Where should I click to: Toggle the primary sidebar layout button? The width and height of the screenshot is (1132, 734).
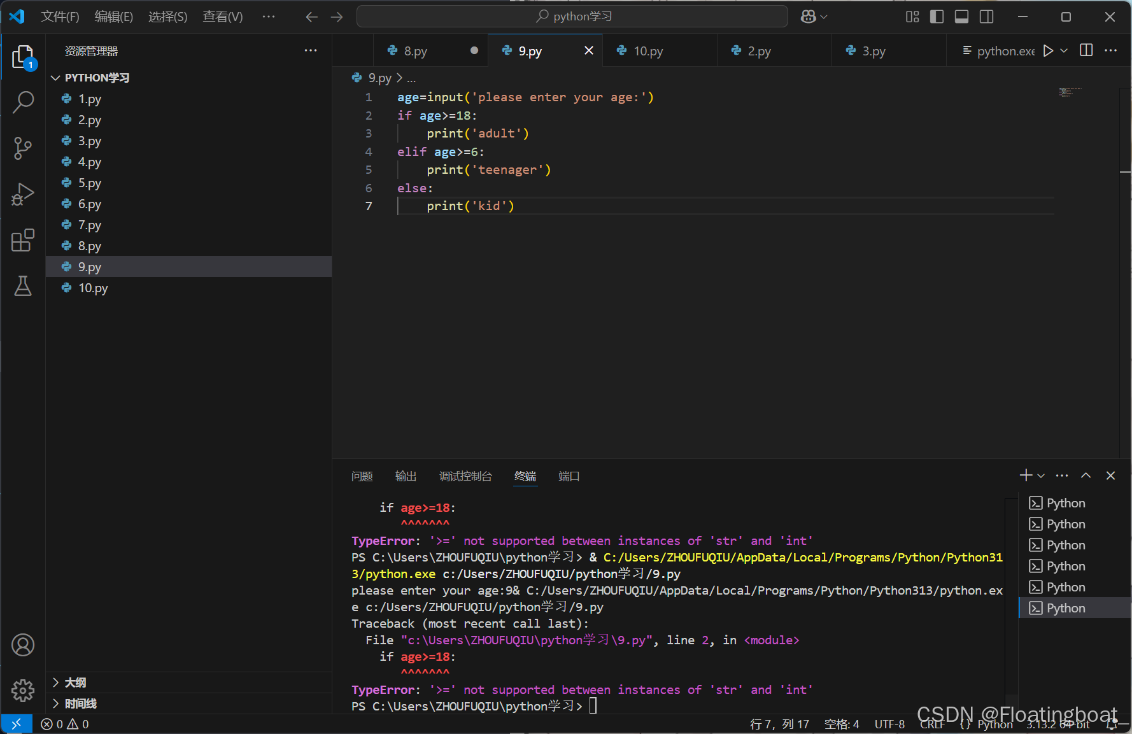pos(937,17)
